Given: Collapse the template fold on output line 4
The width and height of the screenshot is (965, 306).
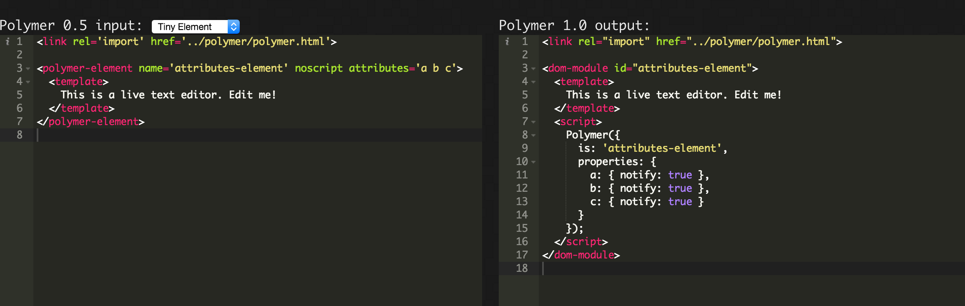Looking at the screenshot, I should point(533,82).
